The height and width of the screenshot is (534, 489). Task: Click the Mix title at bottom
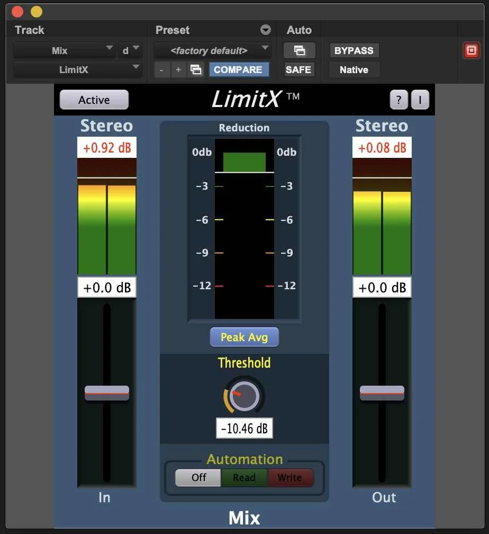245,518
